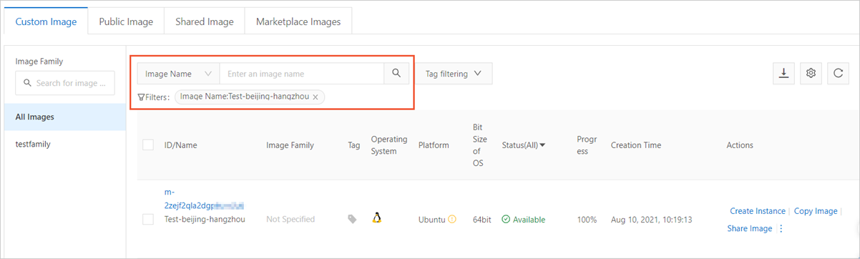Image resolution: width=860 pixels, height=259 pixels.
Task: Click the tag icon in image row
Action: (x=352, y=219)
